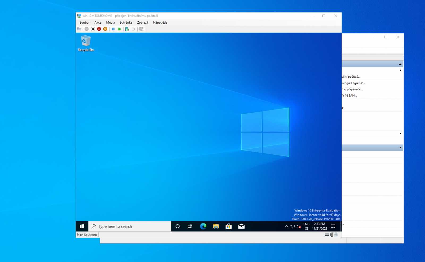Click the lock status icon in status bar
425x262 pixels.
click(336, 235)
